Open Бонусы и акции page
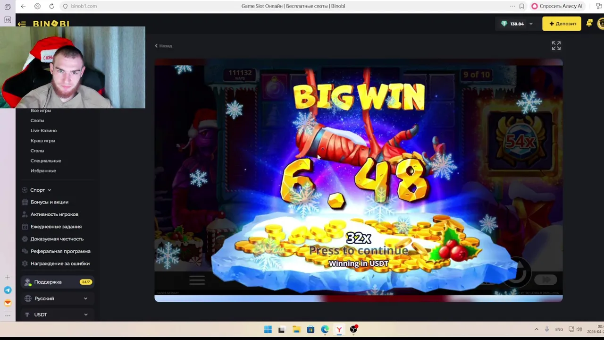Image resolution: width=604 pixels, height=340 pixels. [x=49, y=202]
